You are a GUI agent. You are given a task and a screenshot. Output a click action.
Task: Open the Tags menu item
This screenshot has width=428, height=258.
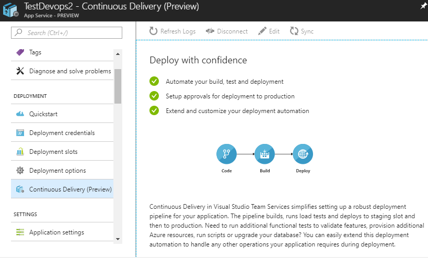pos(62,52)
